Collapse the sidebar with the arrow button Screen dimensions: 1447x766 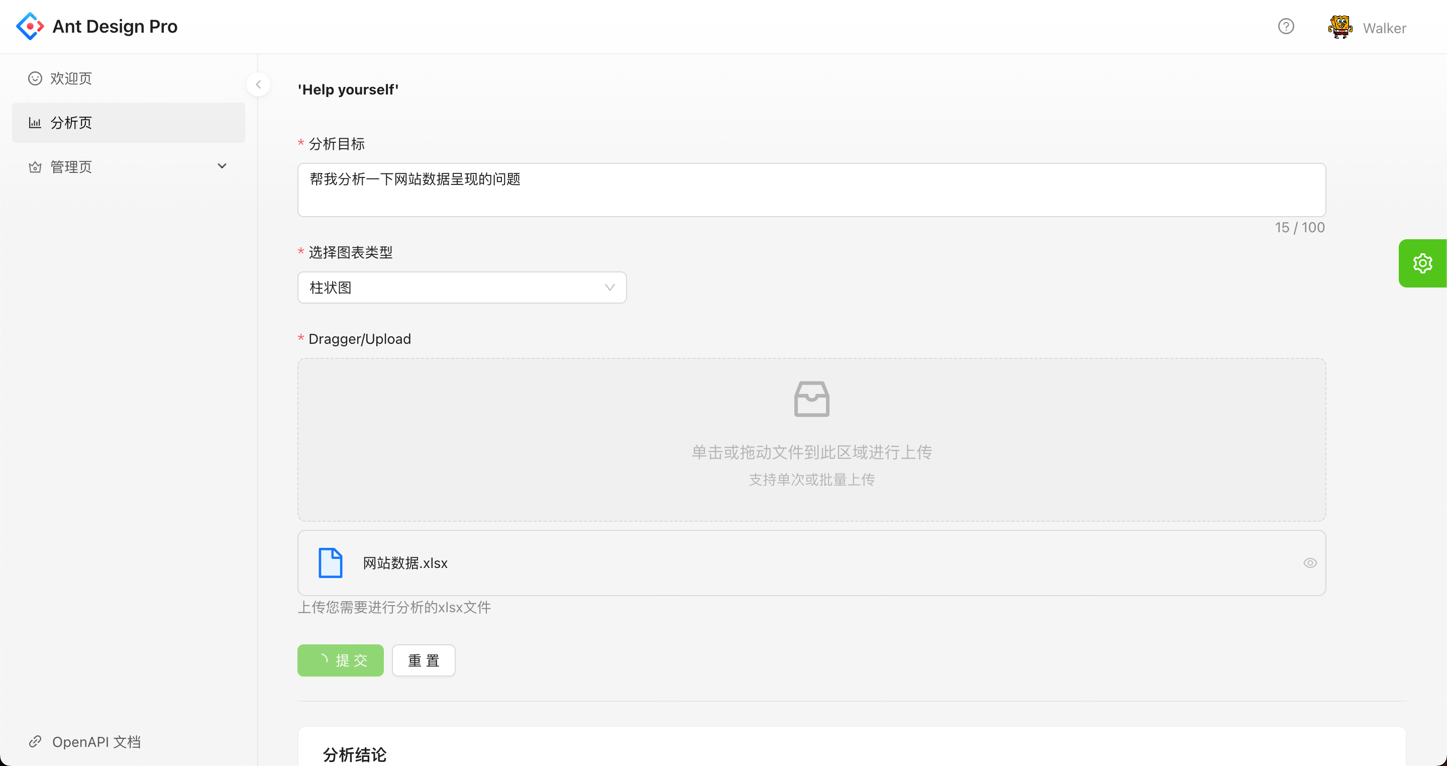point(258,85)
